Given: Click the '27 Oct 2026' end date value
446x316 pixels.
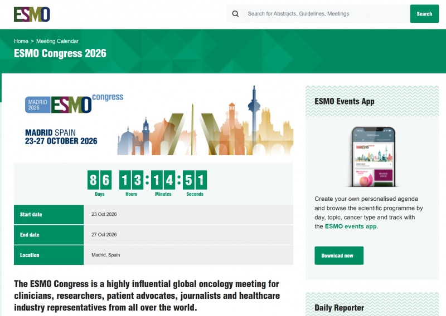Looking at the screenshot, I should click(x=104, y=235).
